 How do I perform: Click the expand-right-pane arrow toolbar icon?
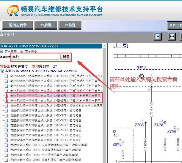158,36
